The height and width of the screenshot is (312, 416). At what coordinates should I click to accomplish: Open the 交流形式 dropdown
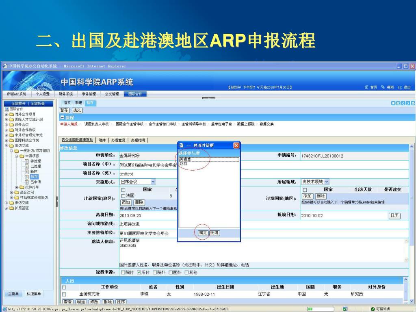tap(153, 182)
